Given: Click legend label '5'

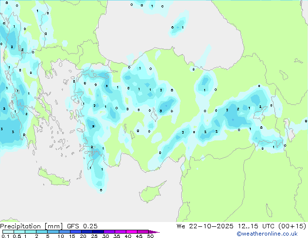Looking at the screenshot, I should click(48, 236).
